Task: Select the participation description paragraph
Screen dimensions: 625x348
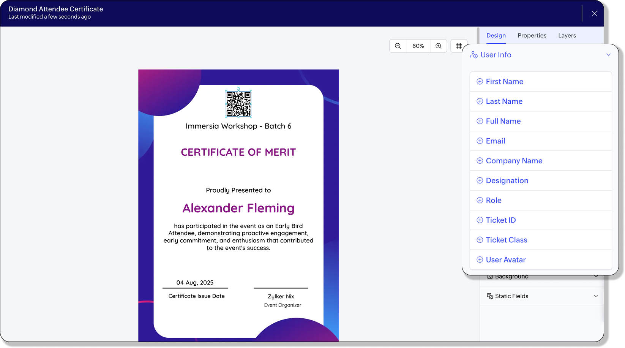Action: 238,237
